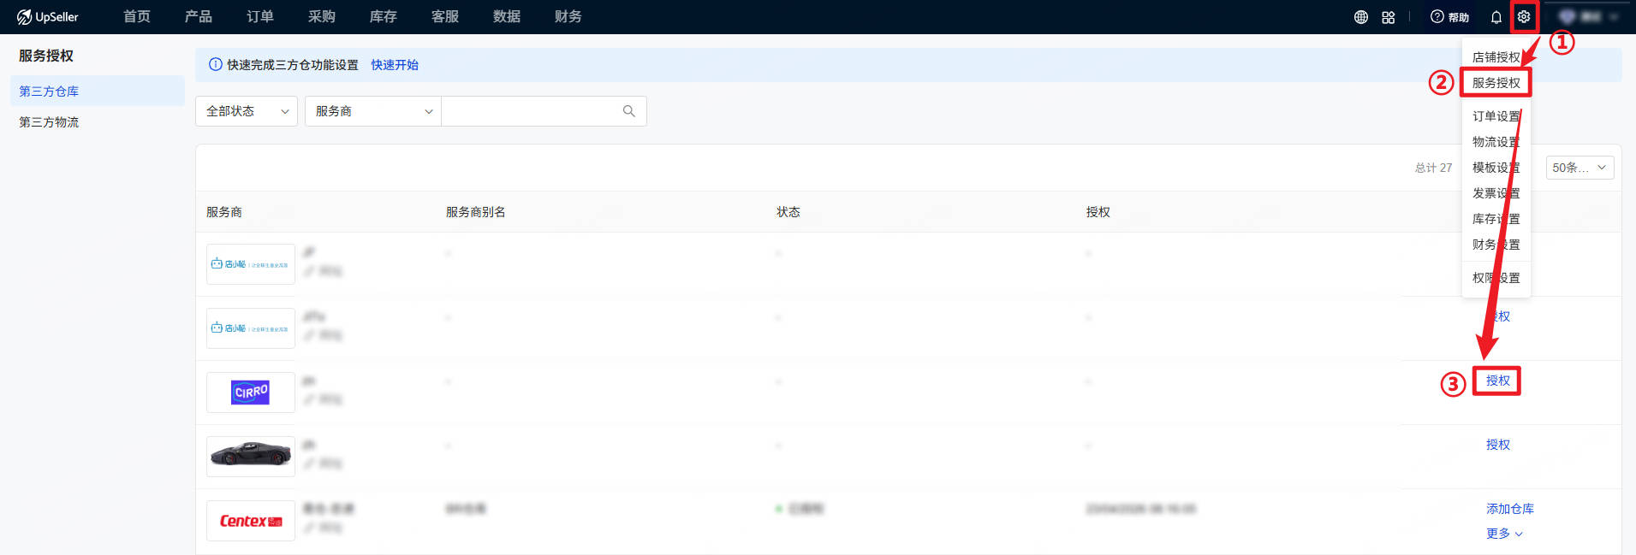This screenshot has width=1636, height=555.
Task: Click the help question mark icon
Action: [x=1437, y=17]
